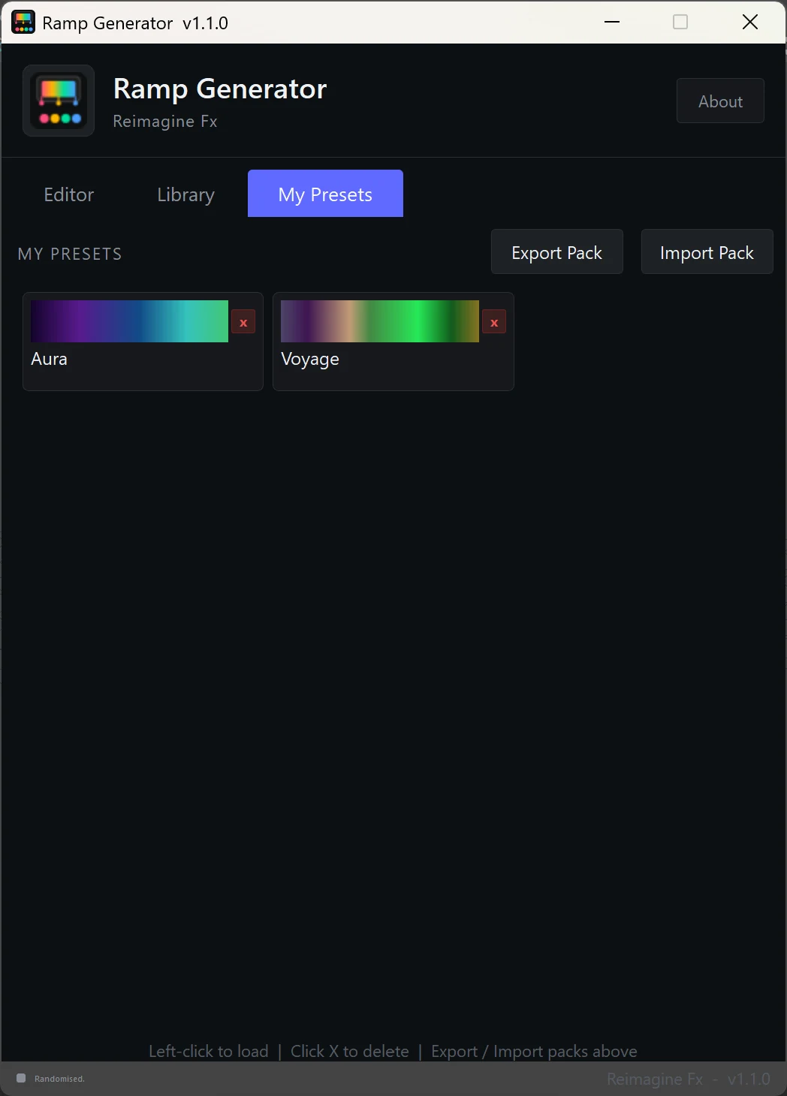Click the Import Pack button
This screenshot has width=787, height=1096.
click(707, 252)
